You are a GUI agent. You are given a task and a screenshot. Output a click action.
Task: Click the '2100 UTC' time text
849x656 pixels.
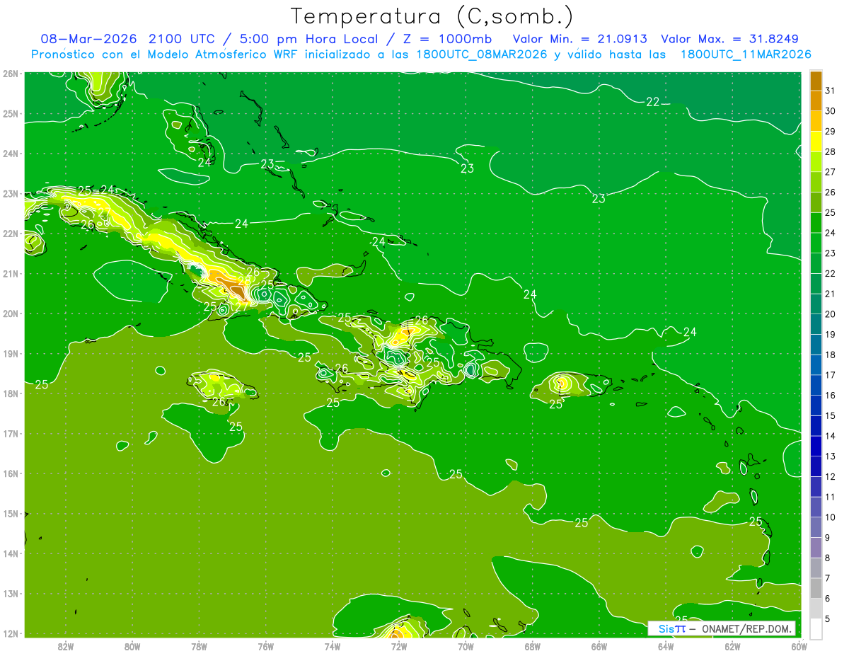click(183, 39)
